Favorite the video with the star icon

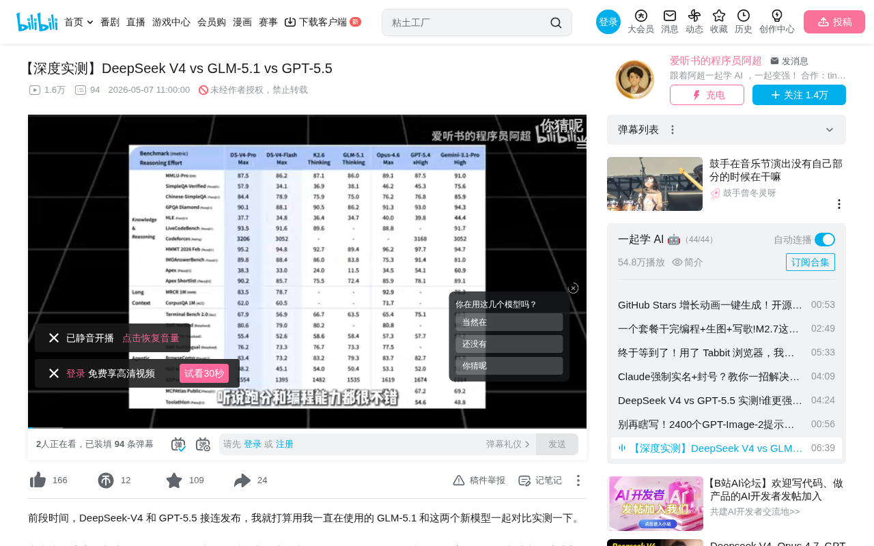pyautogui.click(x=174, y=480)
